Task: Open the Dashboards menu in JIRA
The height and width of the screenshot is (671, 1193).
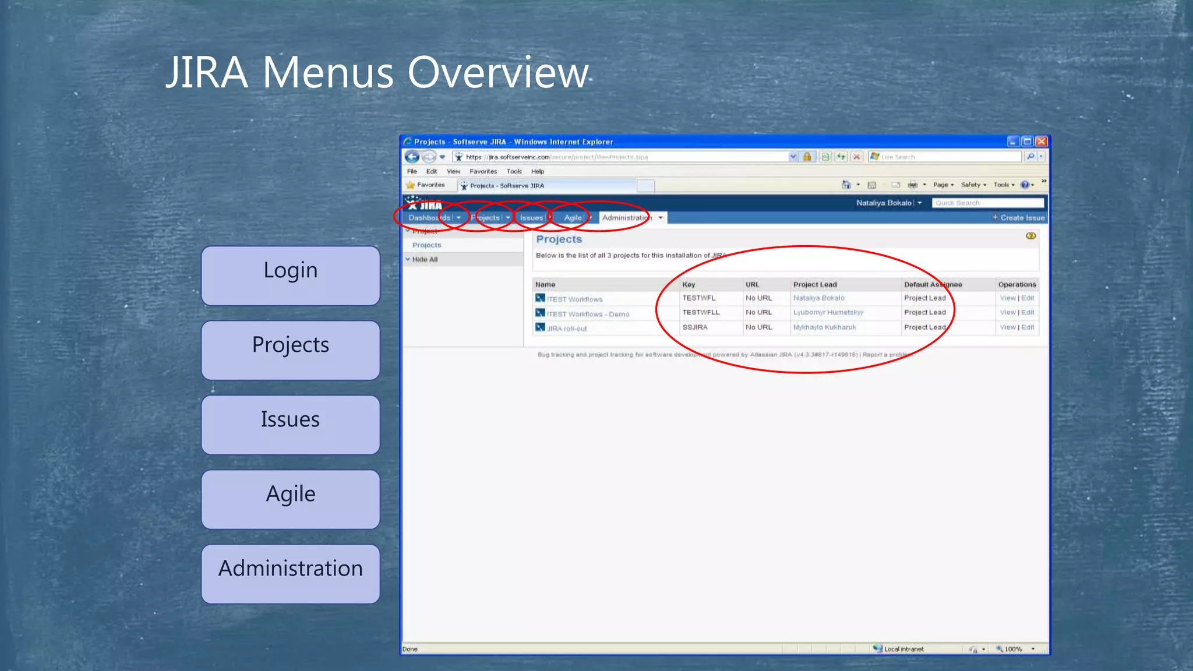Action: click(435, 218)
